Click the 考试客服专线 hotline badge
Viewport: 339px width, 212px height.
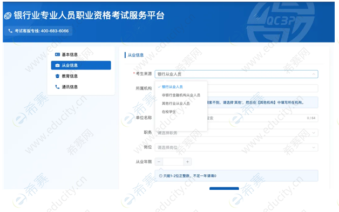point(38,31)
